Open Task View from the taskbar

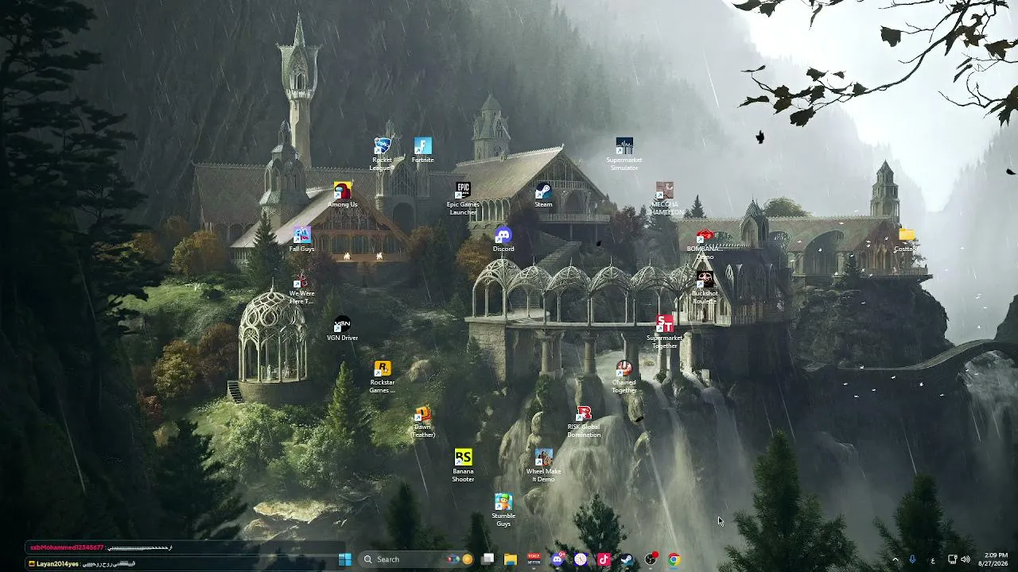(x=488, y=559)
